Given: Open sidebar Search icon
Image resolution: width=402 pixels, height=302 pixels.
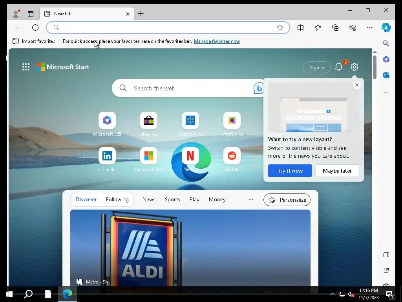Looking at the screenshot, I should (386, 43).
